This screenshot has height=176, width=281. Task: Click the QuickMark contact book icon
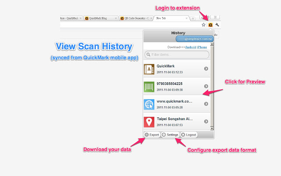(x=149, y=69)
